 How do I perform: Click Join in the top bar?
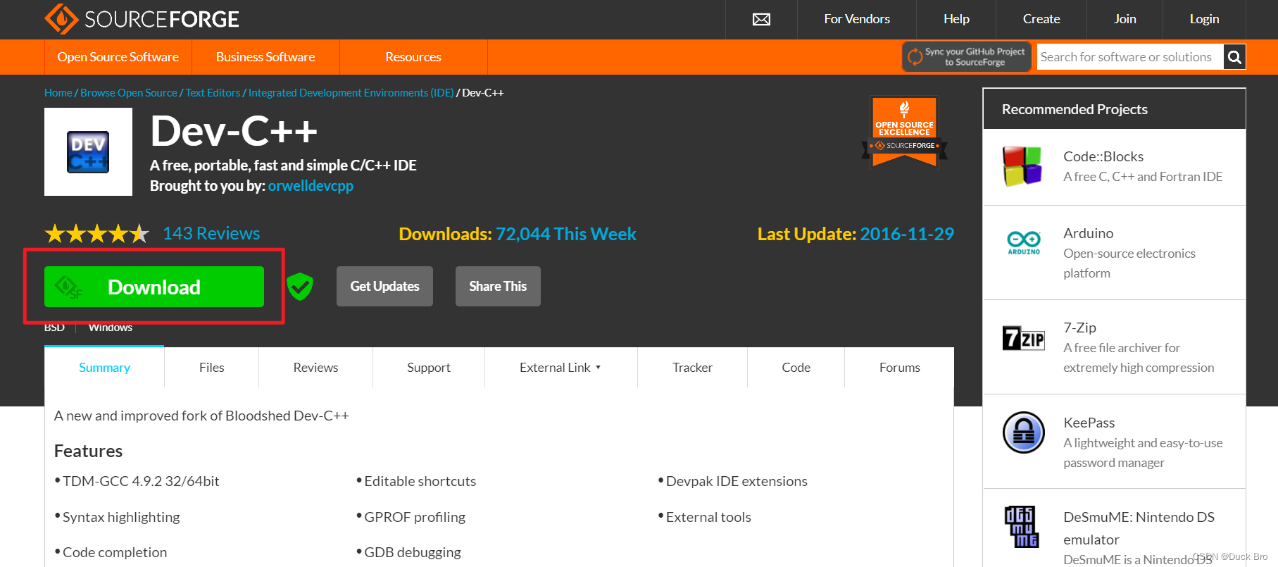(x=1124, y=19)
